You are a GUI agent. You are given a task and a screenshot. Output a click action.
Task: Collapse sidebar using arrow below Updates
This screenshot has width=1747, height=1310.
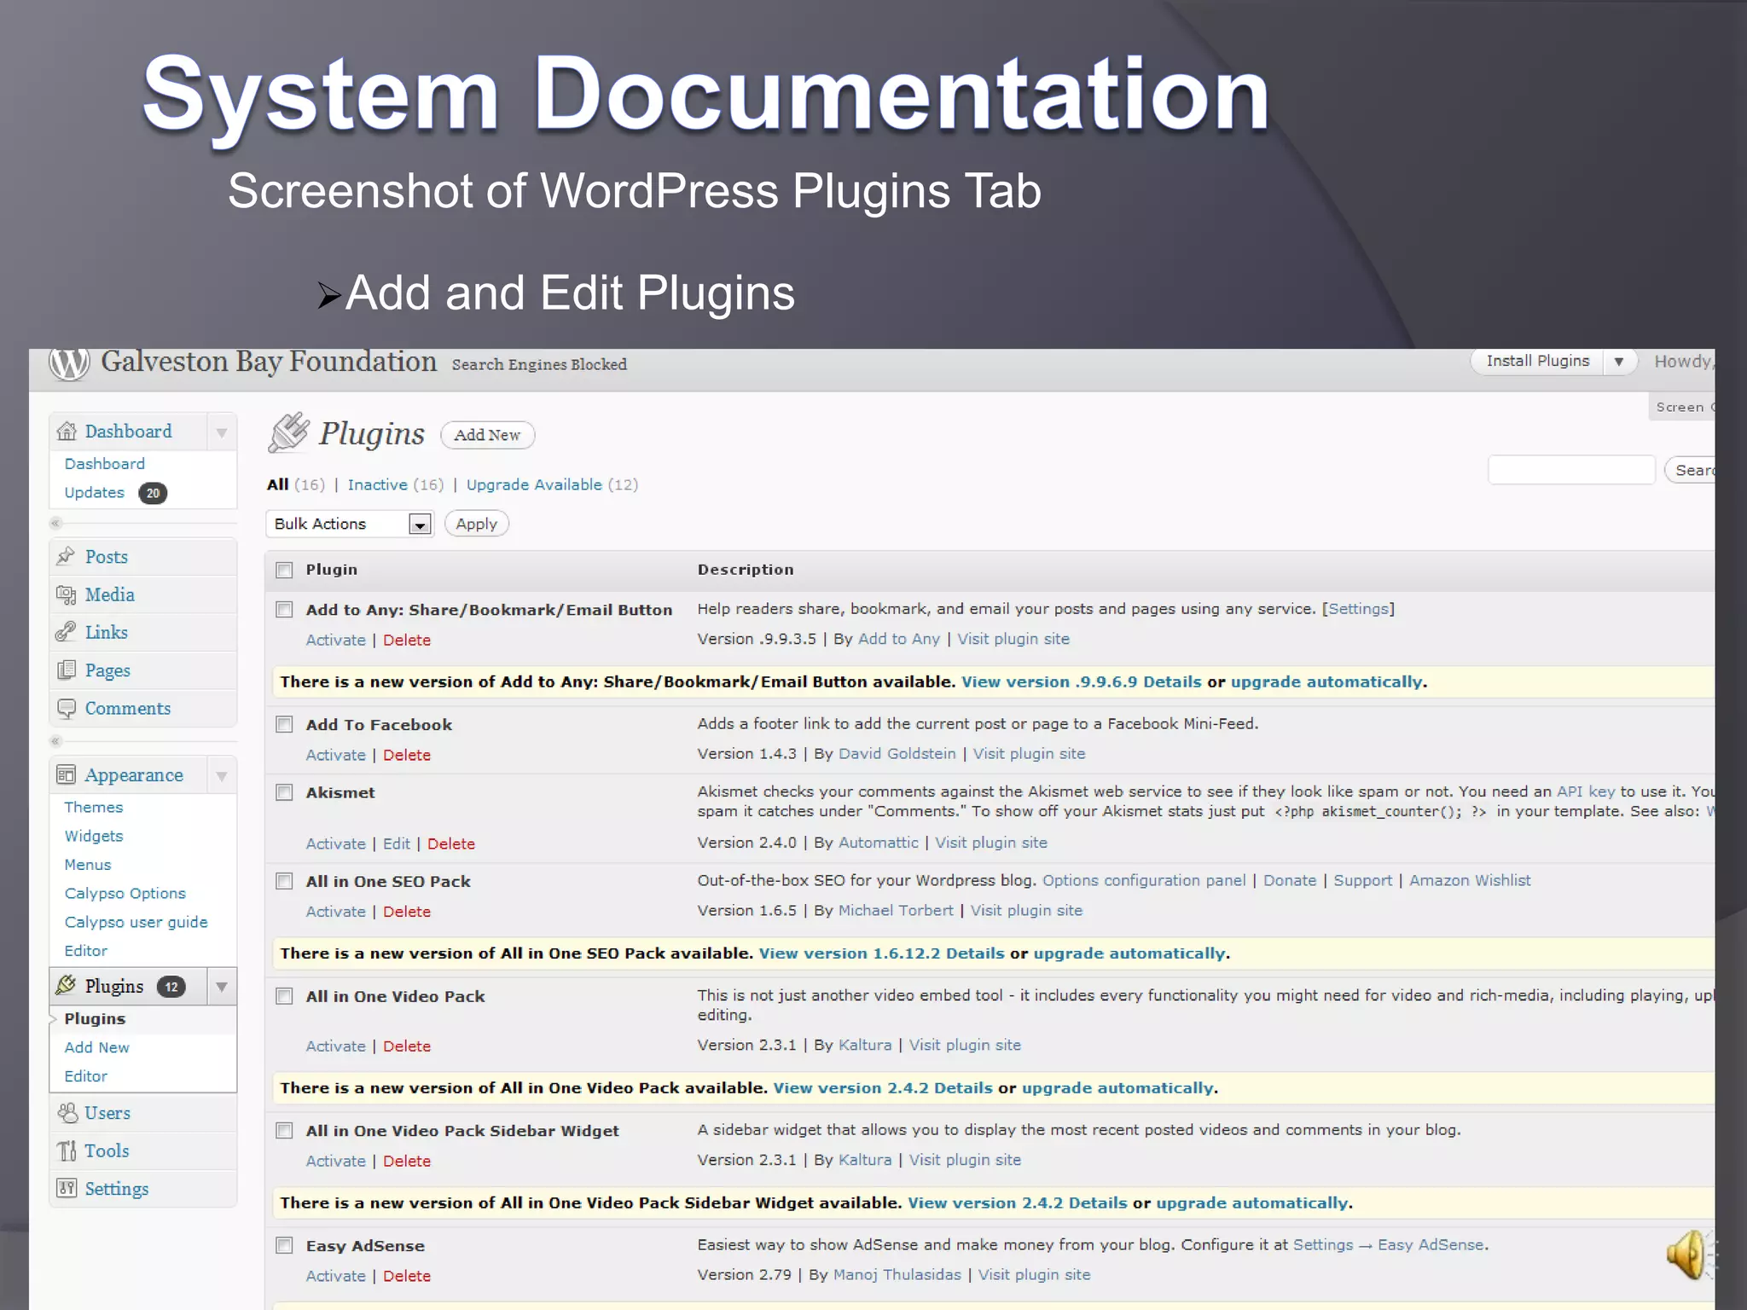pos(56,523)
